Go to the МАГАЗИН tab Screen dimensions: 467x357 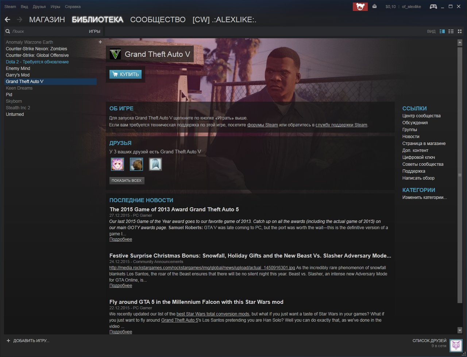(x=47, y=20)
